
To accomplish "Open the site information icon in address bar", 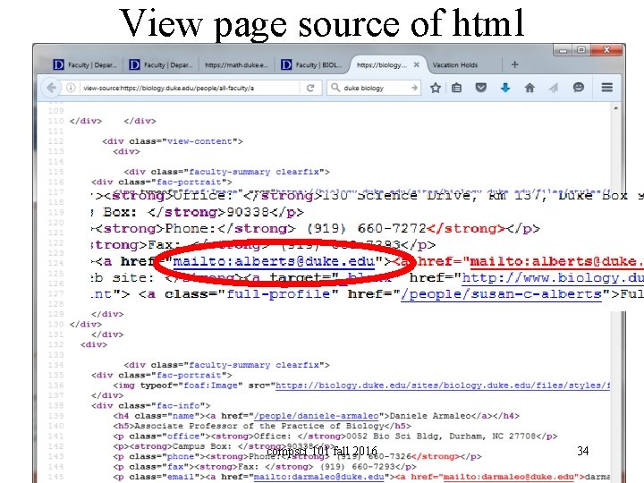I will (x=71, y=88).
